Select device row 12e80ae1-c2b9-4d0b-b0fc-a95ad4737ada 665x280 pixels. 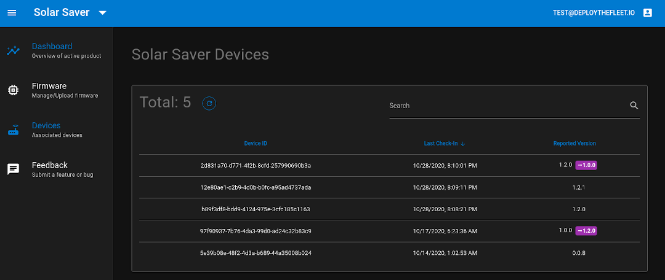[389, 187]
